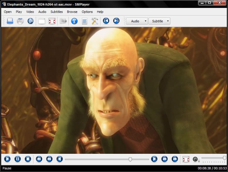Viewport: 228px width, 172px height.
Task: Open the playlist icon in toolbar
Action: tap(85, 21)
